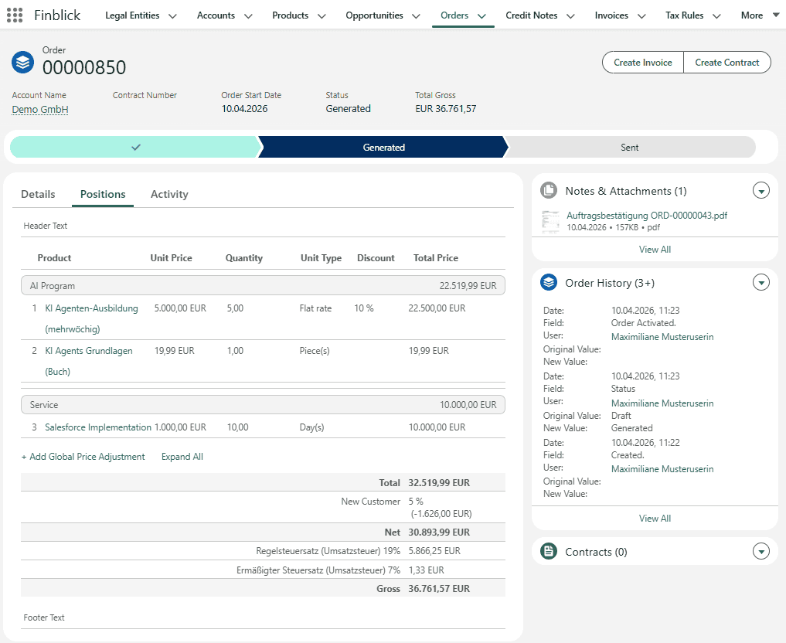Image resolution: width=786 pixels, height=643 pixels.
Task: Open Salesforce Implementation product link
Action: click(x=98, y=427)
